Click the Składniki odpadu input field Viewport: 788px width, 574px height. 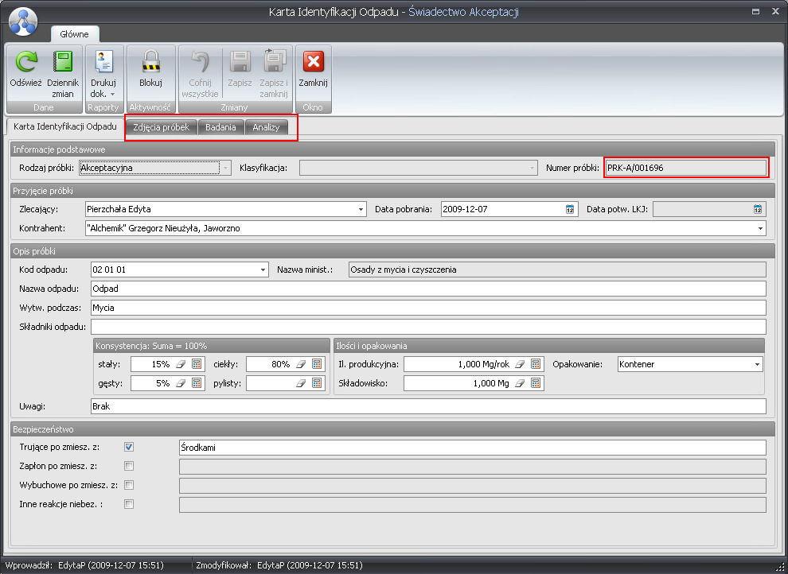tap(429, 327)
